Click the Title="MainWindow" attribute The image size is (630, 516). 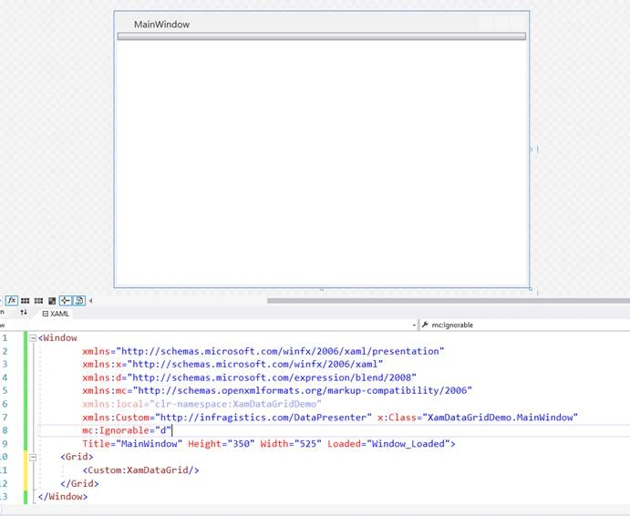132,444
